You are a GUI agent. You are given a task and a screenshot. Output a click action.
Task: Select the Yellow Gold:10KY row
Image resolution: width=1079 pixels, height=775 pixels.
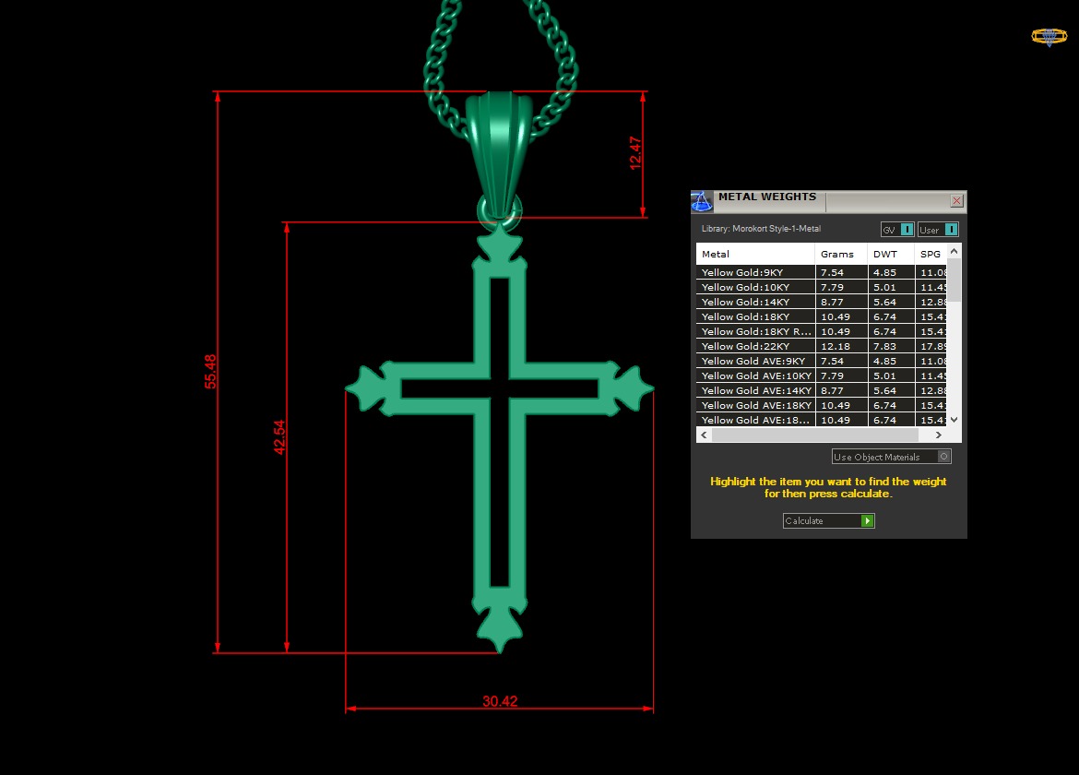pos(821,287)
